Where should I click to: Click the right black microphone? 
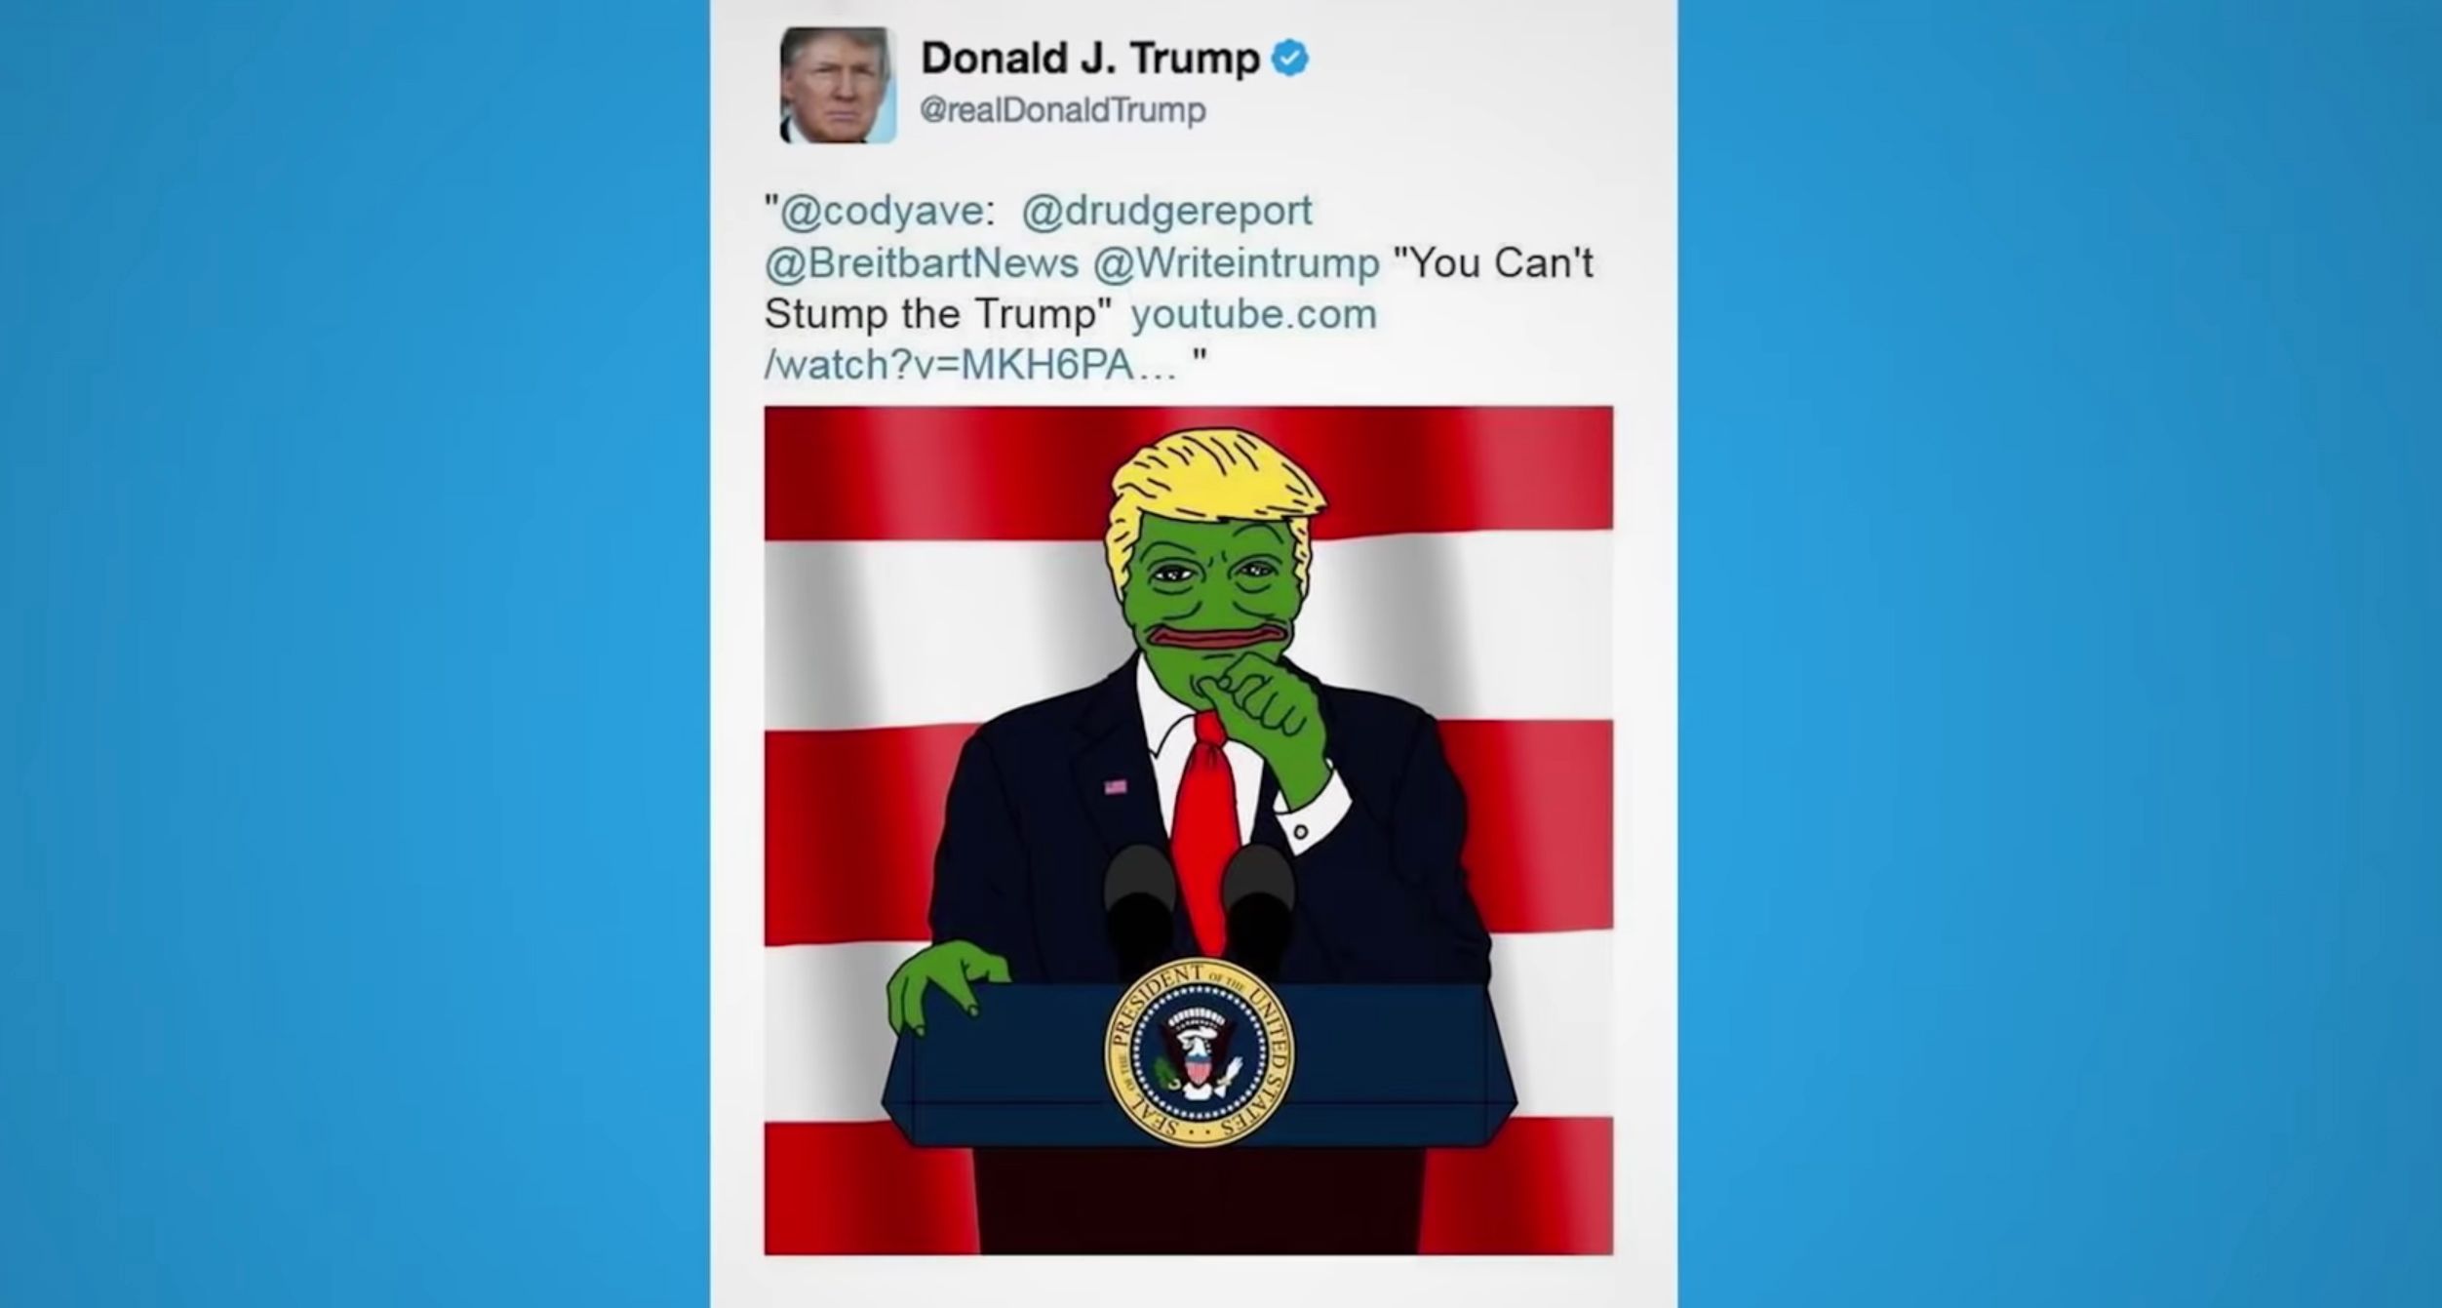1259,905
